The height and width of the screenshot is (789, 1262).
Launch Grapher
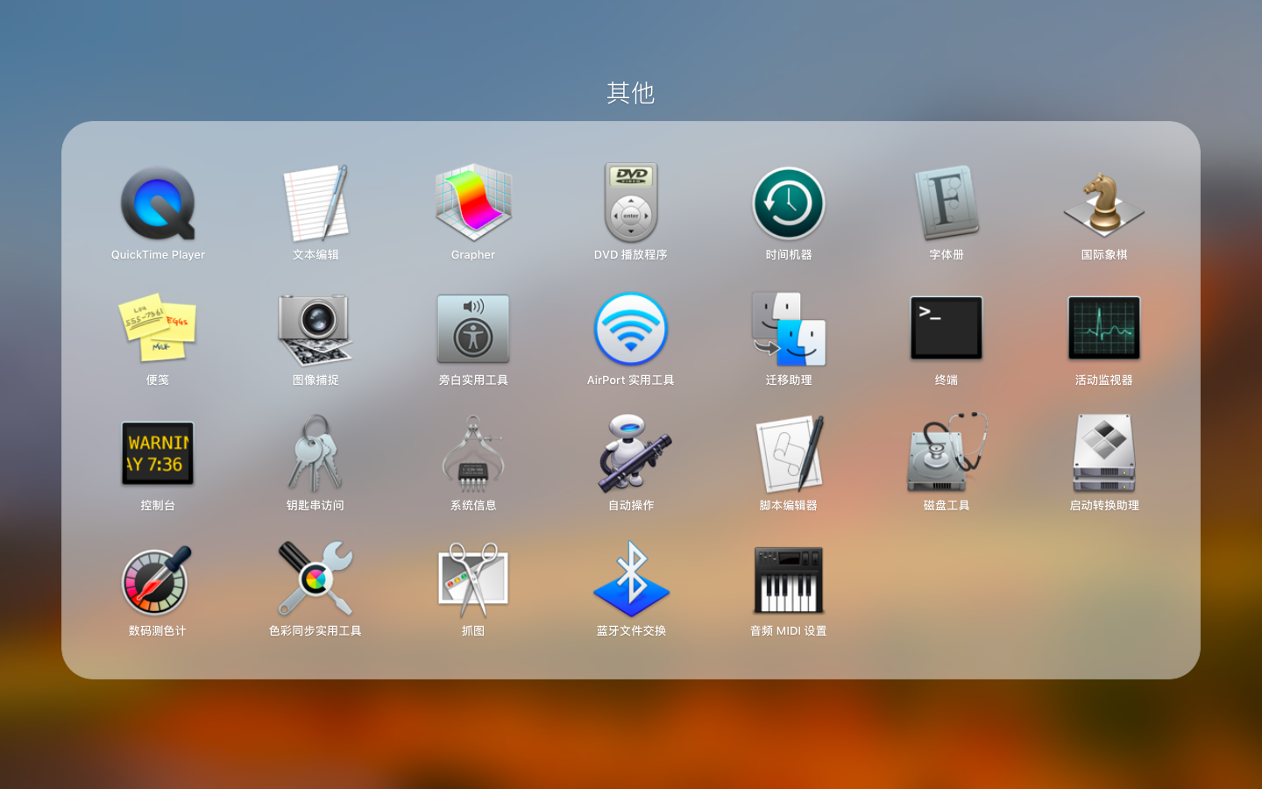472,203
